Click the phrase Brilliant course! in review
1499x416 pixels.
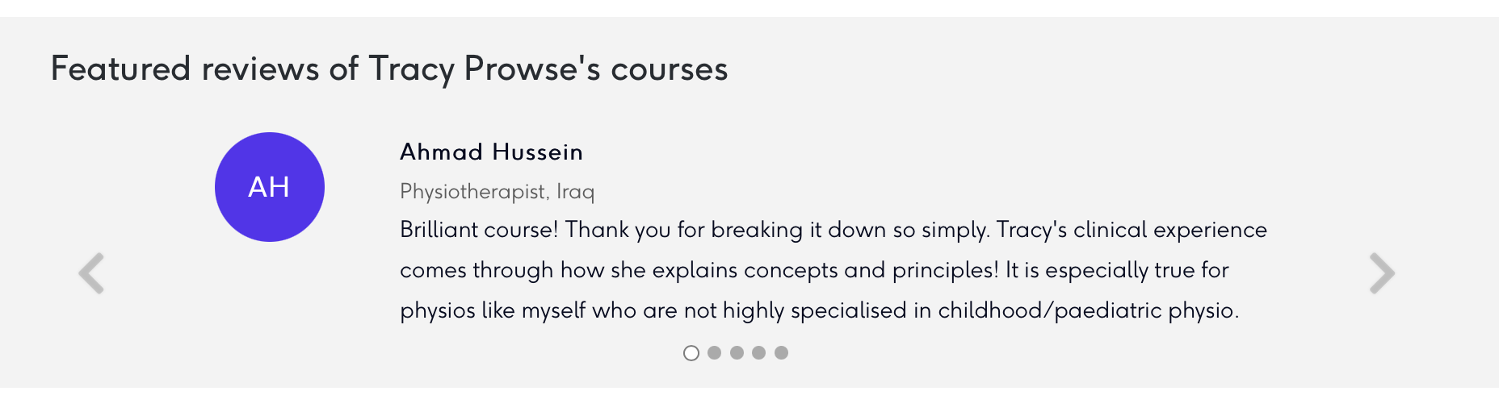[x=479, y=230]
